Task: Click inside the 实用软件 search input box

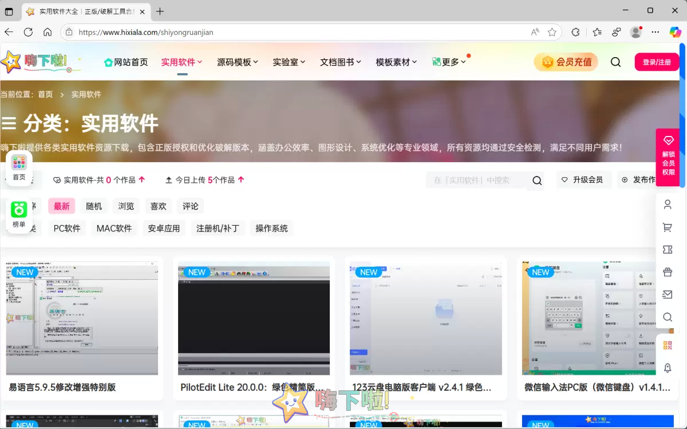Action: pyautogui.click(x=481, y=180)
